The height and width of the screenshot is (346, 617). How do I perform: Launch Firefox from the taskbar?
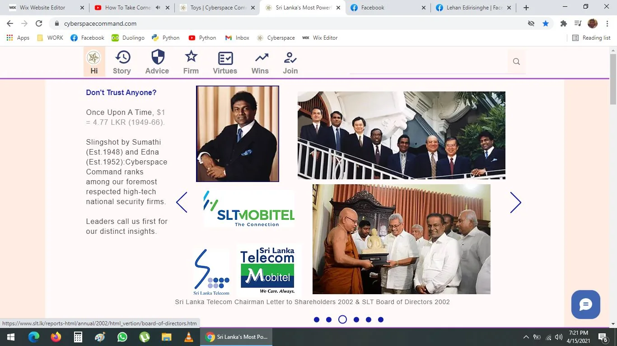(x=56, y=337)
